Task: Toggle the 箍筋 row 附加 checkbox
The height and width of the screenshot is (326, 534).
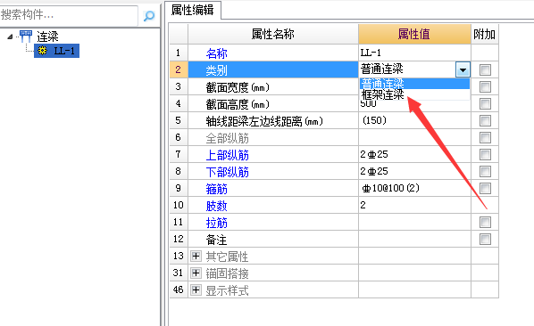Action: (x=485, y=188)
